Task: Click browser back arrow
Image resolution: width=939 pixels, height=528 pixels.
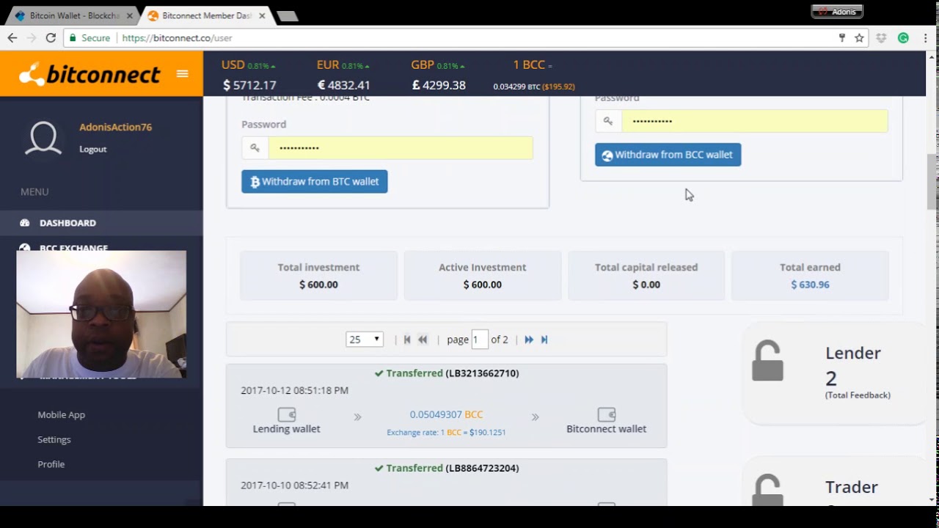Action: [x=12, y=38]
